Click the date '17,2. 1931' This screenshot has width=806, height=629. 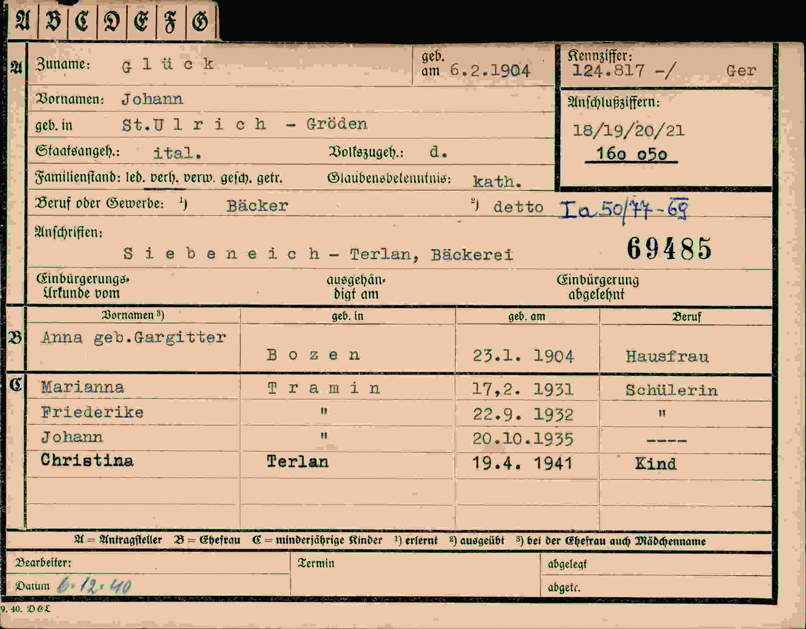click(x=523, y=389)
